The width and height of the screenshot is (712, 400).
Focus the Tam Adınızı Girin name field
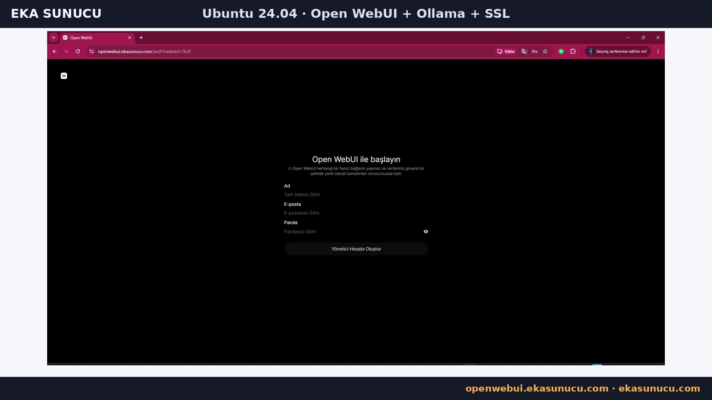pos(356,195)
